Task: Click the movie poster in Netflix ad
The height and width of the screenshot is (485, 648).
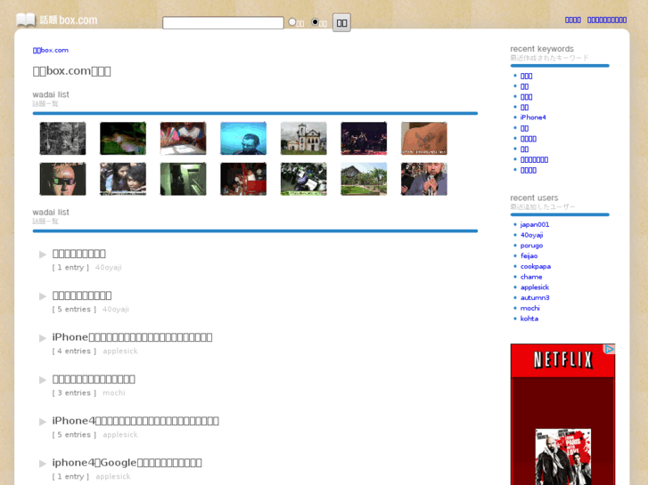Action: (x=562, y=457)
